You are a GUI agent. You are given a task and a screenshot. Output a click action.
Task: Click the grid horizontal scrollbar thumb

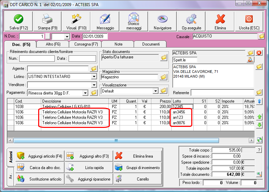pyautogui.click(x=116, y=141)
